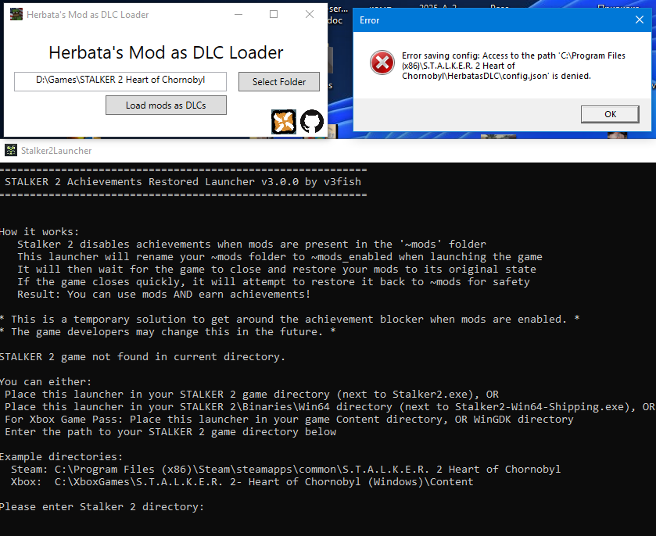Screen dimensions: 656x536
Task: Click the Xbox example directory line
Action: 242,481
